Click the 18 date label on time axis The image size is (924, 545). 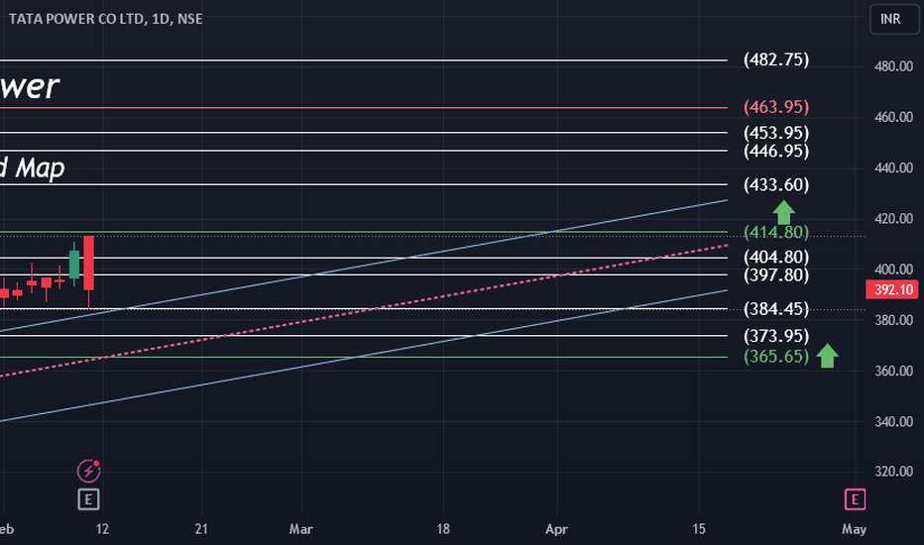pyautogui.click(x=443, y=529)
